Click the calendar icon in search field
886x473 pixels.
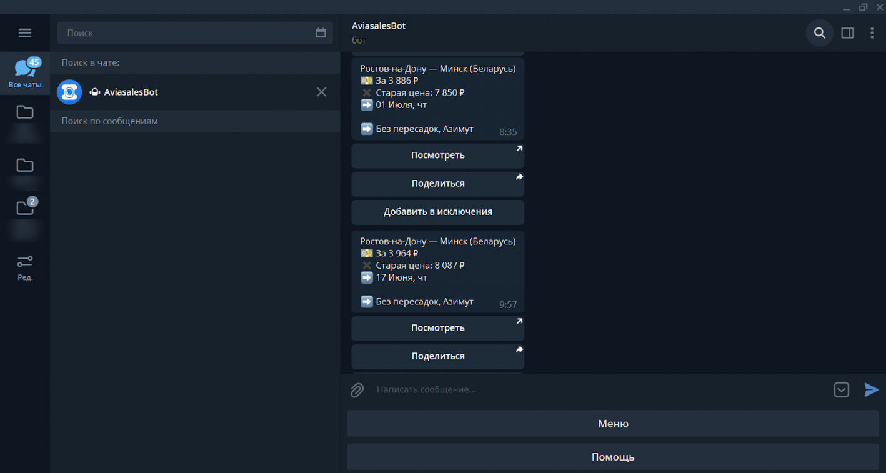(321, 33)
